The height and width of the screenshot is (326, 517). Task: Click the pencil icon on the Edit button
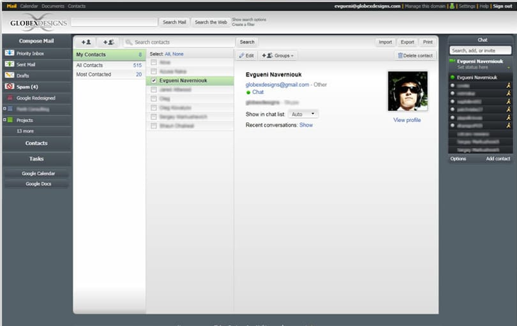pos(242,56)
